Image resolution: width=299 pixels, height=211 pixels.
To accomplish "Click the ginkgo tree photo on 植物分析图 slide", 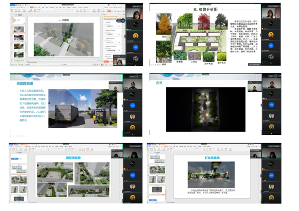I will (x=164, y=24).
